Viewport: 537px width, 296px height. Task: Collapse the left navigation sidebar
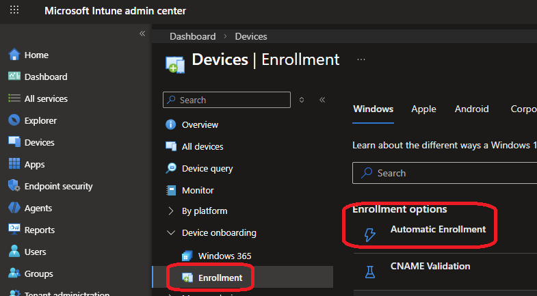click(x=142, y=33)
